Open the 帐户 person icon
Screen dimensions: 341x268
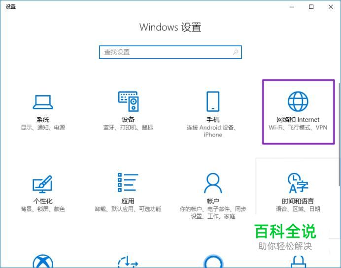[x=213, y=183]
